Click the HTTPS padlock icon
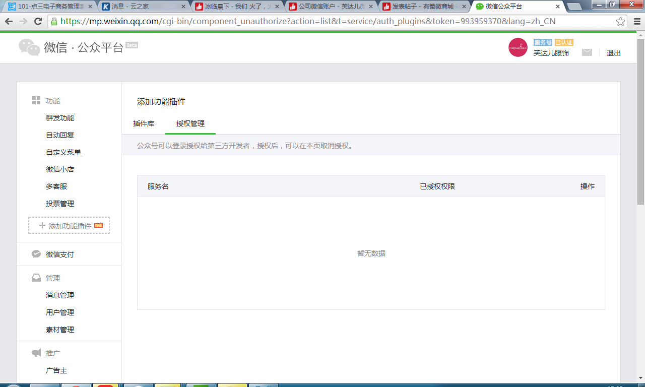The width and height of the screenshot is (645, 387). click(53, 22)
